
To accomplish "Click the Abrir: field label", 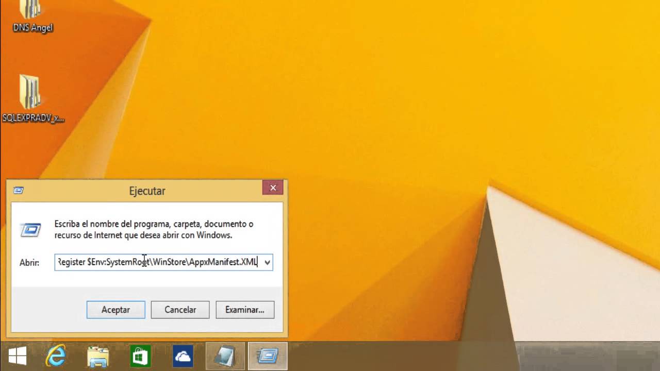I will (x=29, y=263).
